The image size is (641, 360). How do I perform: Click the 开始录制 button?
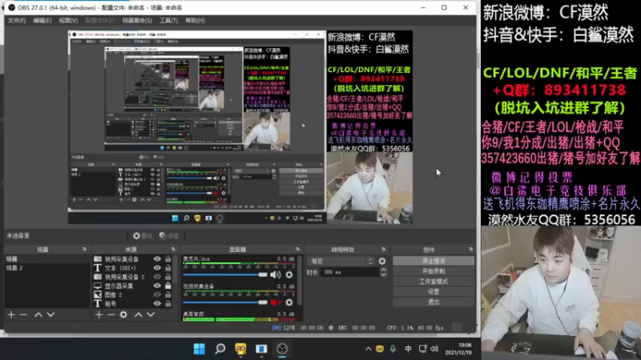433,271
